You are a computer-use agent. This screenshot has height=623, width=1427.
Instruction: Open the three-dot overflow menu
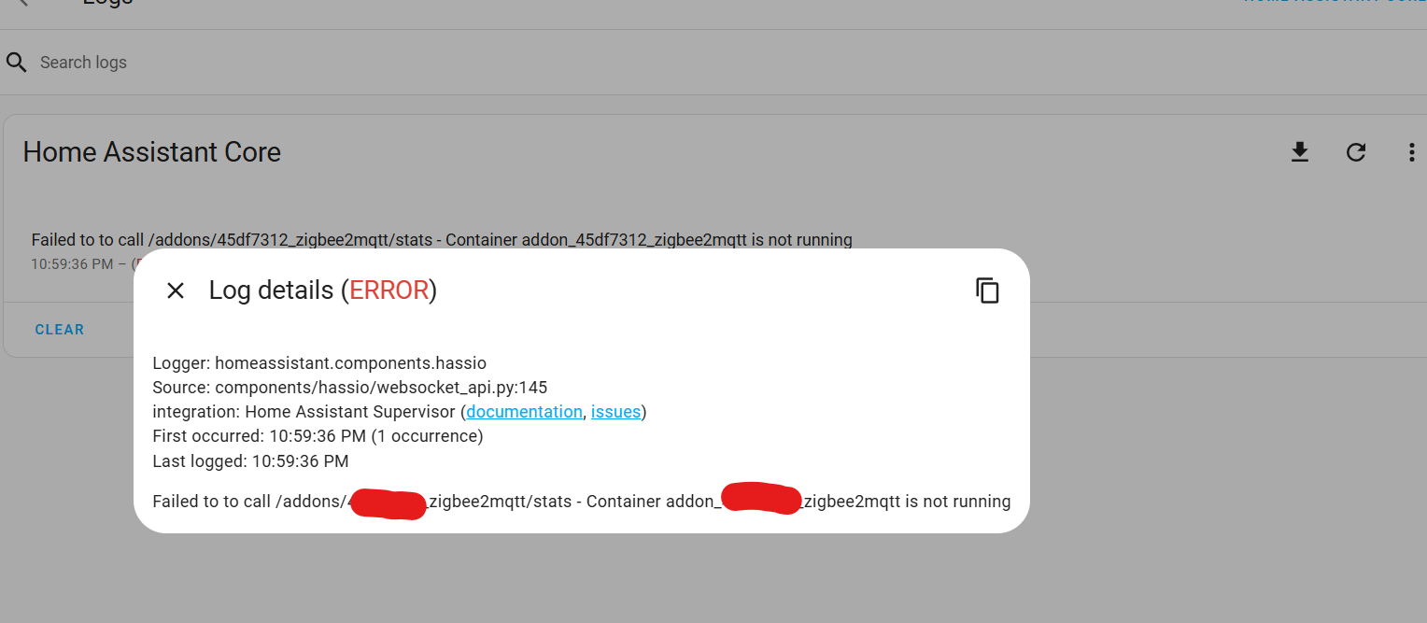coord(1411,151)
